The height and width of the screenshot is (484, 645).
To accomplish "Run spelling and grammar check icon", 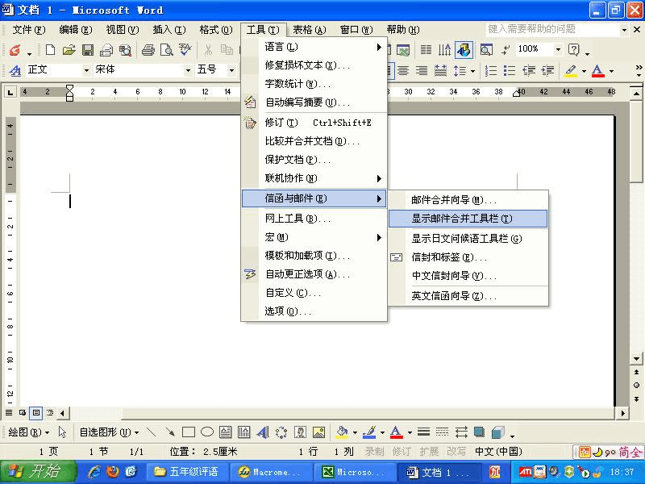I will pyautogui.click(x=185, y=50).
